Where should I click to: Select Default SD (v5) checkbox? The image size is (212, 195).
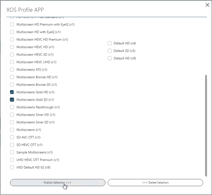[110, 51]
